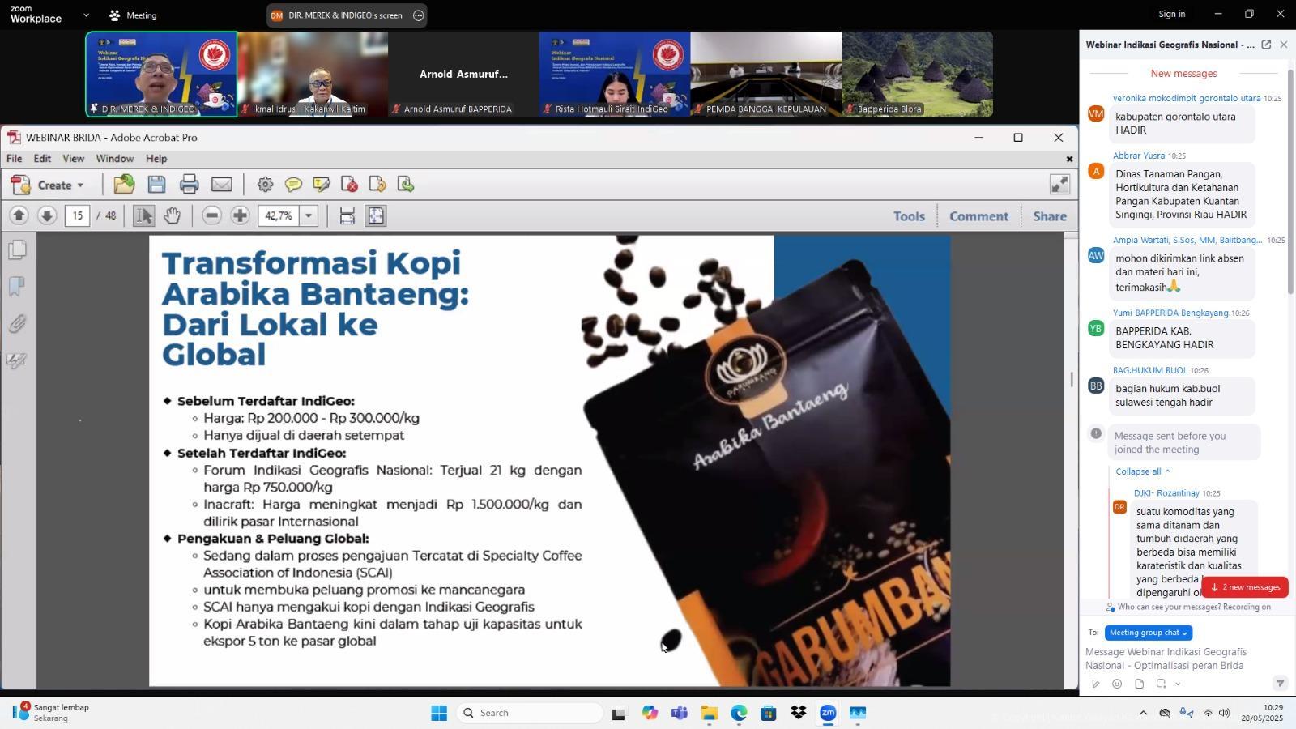1296x729 pixels.
Task: Toggle fit one full page view
Action: (x=376, y=215)
